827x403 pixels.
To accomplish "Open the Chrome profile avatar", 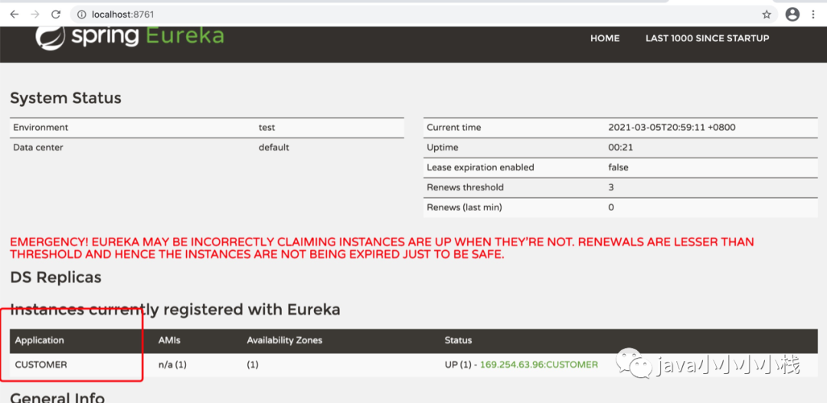I will point(793,15).
